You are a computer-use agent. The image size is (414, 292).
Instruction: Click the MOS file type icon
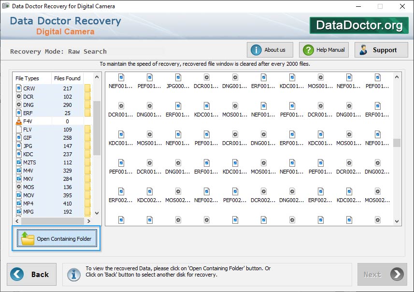(x=19, y=187)
